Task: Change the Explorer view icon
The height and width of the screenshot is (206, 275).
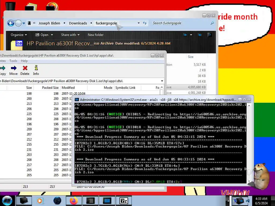Action: [185, 35]
